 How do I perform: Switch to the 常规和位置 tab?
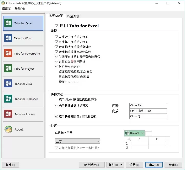tap(55, 16)
